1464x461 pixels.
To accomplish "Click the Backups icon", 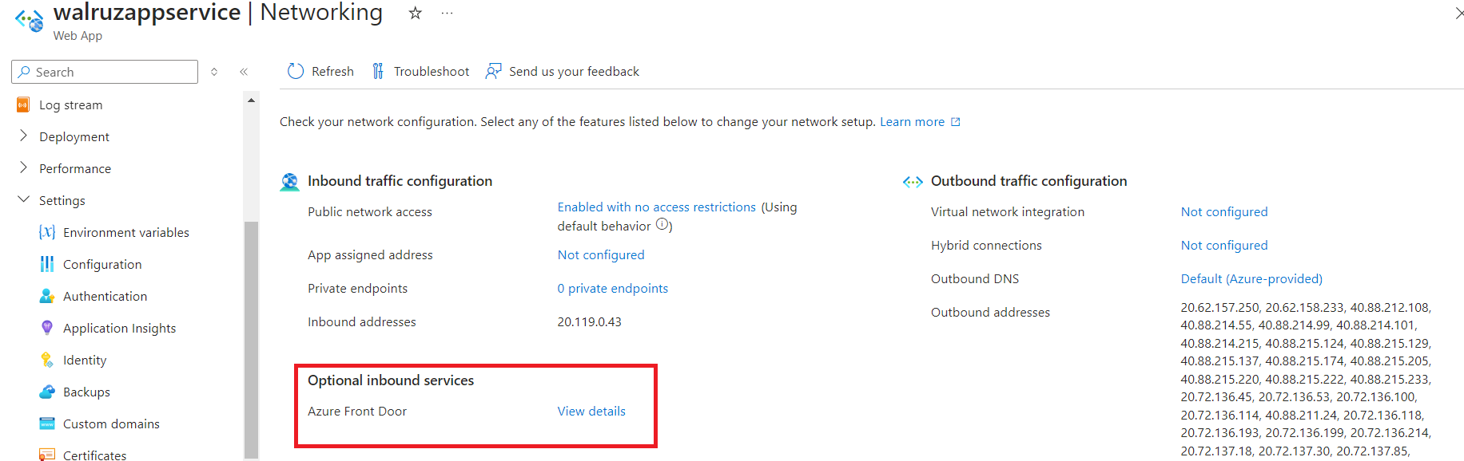I will pyautogui.click(x=46, y=392).
